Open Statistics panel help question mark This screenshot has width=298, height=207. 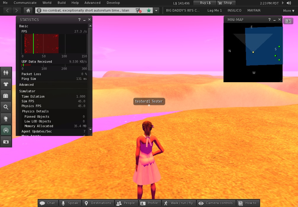pyautogui.click(x=79, y=20)
